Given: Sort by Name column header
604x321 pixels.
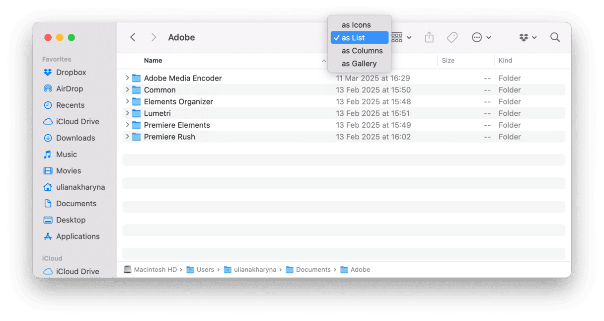Looking at the screenshot, I should point(153,61).
